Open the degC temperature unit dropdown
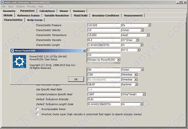Image resolution: width=188 pixels, height=129 pixels. point(148,35)
